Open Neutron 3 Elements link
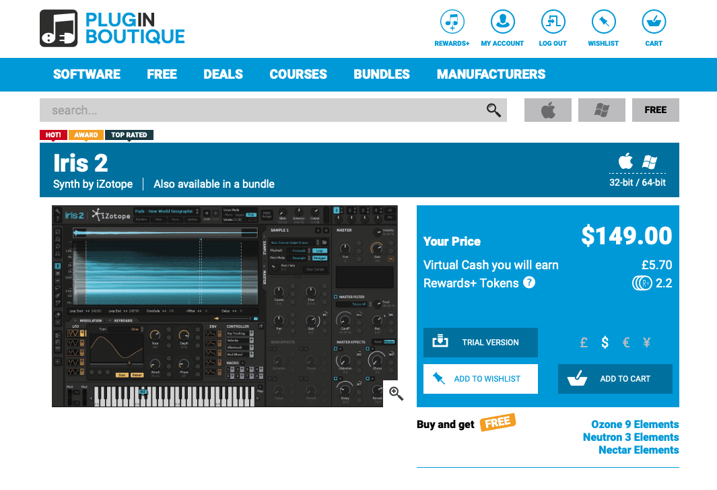This screenshot has width=717, height=490. pos(631,437)
